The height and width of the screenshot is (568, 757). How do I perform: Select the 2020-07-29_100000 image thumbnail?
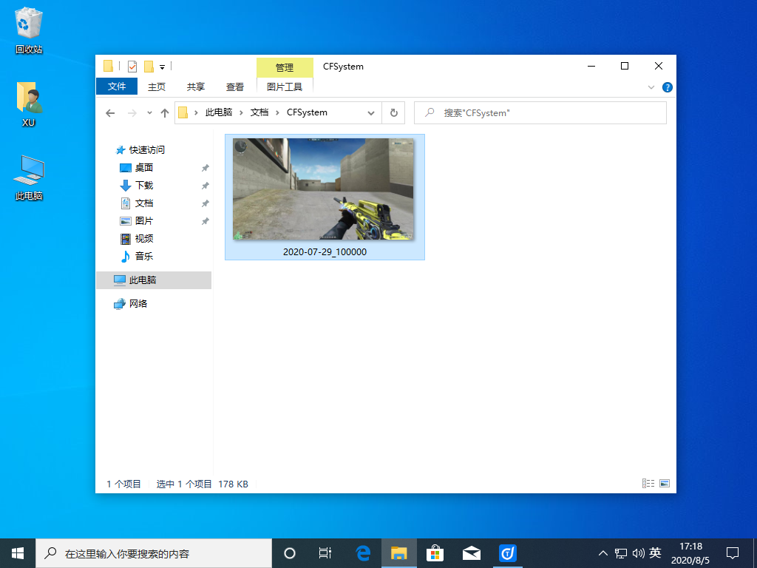[324, 189]
